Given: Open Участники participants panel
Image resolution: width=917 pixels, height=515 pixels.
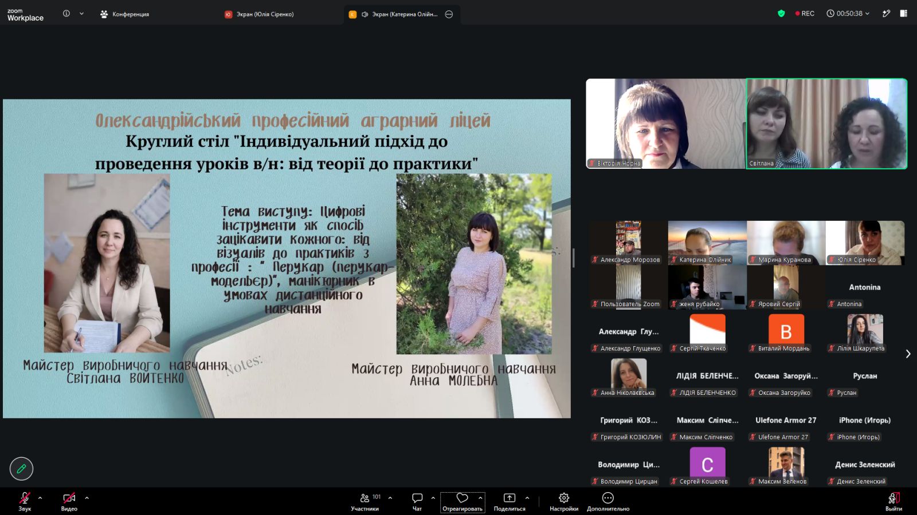Looking at the screenshot, I should pyautogui.click(x=365, y=501).
